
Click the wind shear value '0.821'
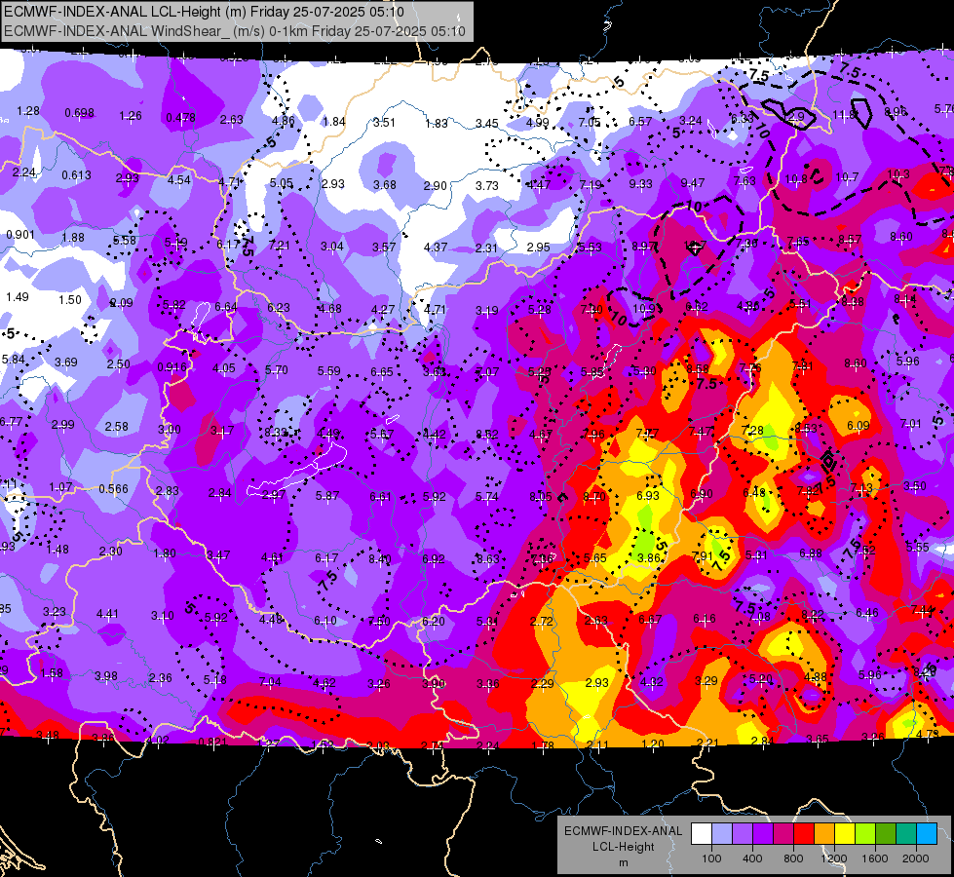coord(212,742)
